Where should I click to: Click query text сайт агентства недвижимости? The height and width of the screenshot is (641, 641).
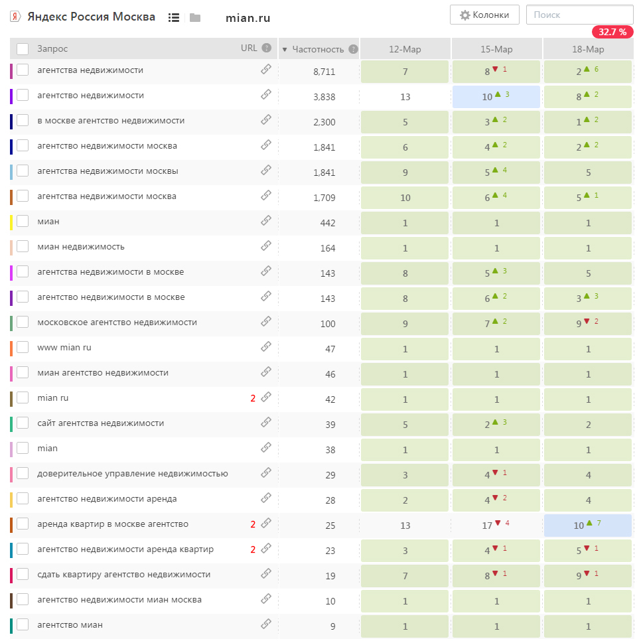click(101, 423)
